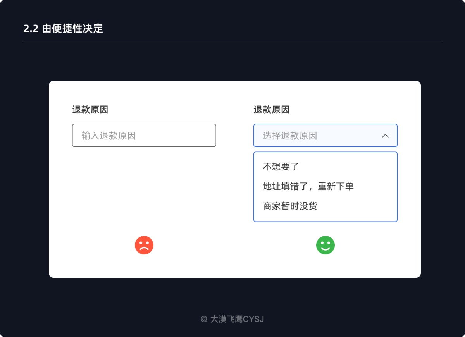The image size is (465, 337).
Task: Choose 地址填错了，重新下单 from the list
Action: pyautogui.click(x=308, y=186)
